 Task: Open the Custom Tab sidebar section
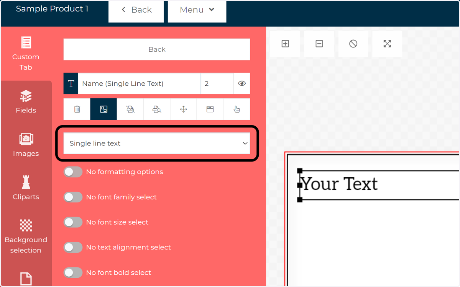(26, 54)
